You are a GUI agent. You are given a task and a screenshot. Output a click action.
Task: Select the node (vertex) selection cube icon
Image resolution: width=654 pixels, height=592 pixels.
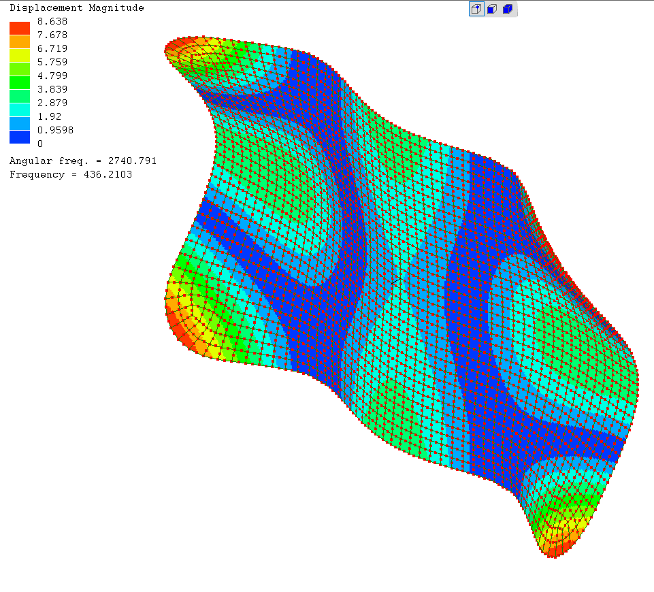[476, 9]
